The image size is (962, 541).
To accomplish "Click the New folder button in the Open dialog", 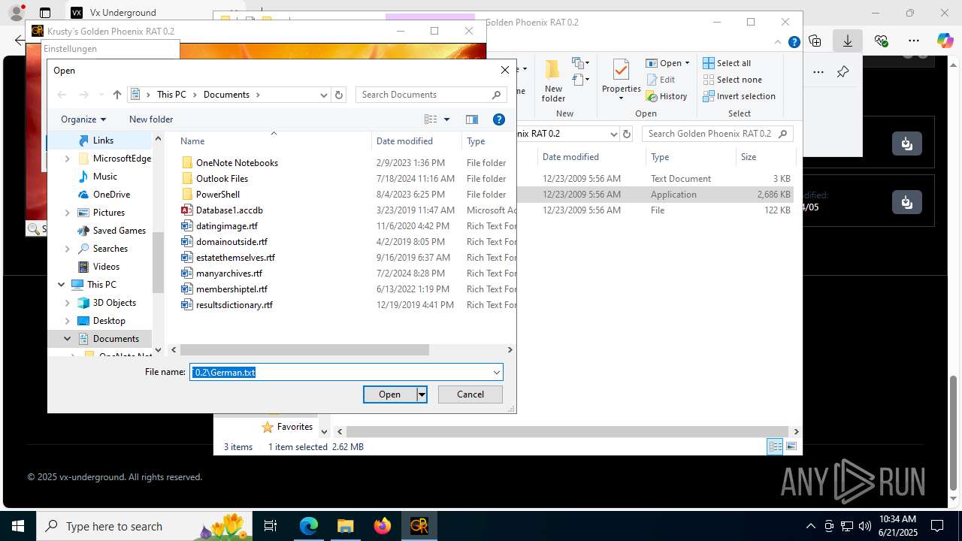I will (151, 119).
